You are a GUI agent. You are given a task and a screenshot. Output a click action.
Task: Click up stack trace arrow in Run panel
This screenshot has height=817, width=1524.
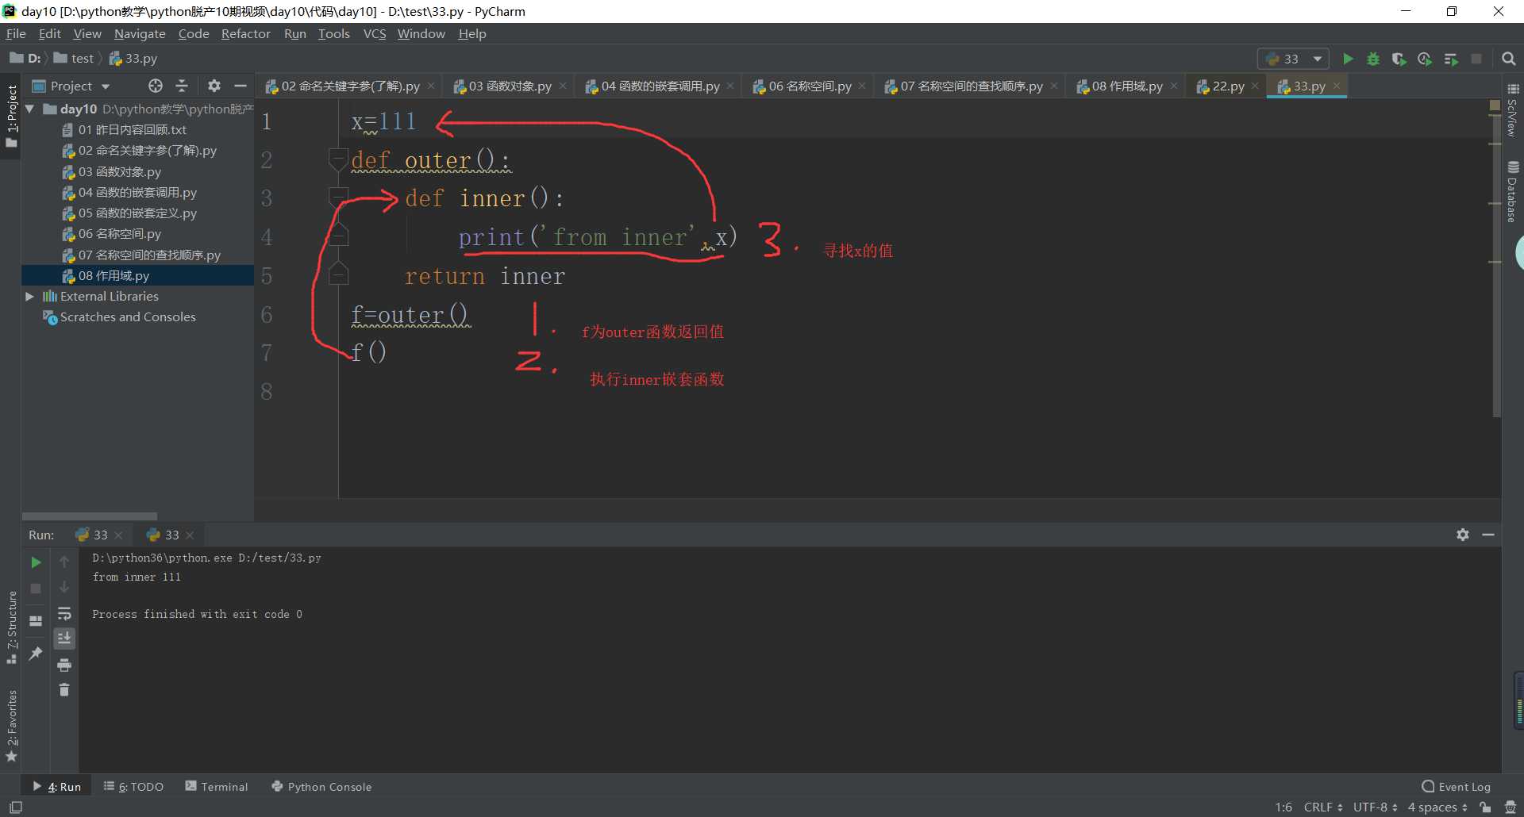[x=64, y=562]
